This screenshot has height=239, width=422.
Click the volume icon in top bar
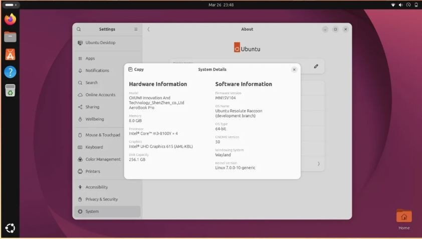401,5
